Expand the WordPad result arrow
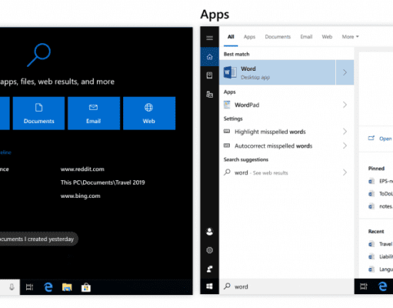Screen dimensions: 393x308 [345, 105]
